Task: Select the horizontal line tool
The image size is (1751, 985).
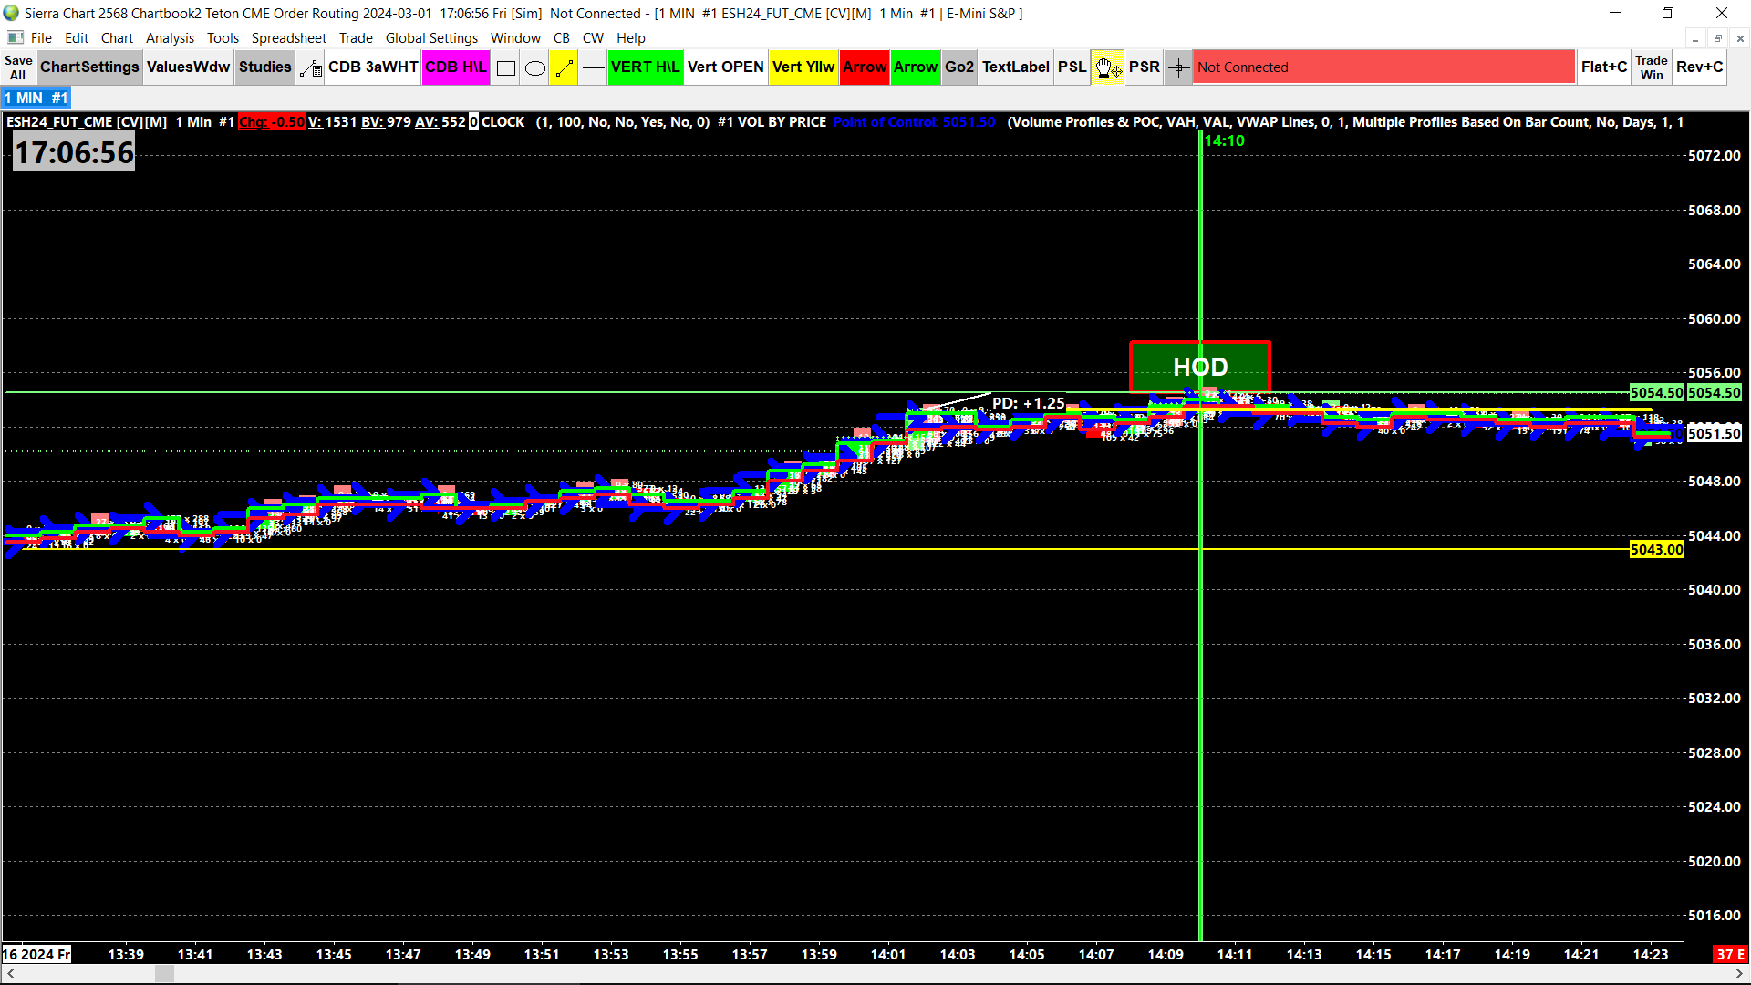Action: (x=594, y=67)
